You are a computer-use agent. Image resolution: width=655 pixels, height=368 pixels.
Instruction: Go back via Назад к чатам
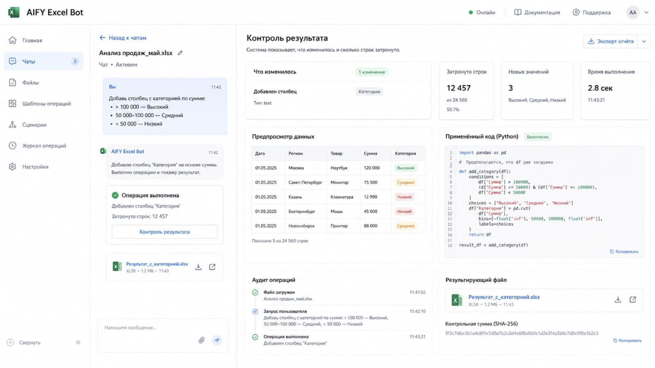[x=123, y=38]
